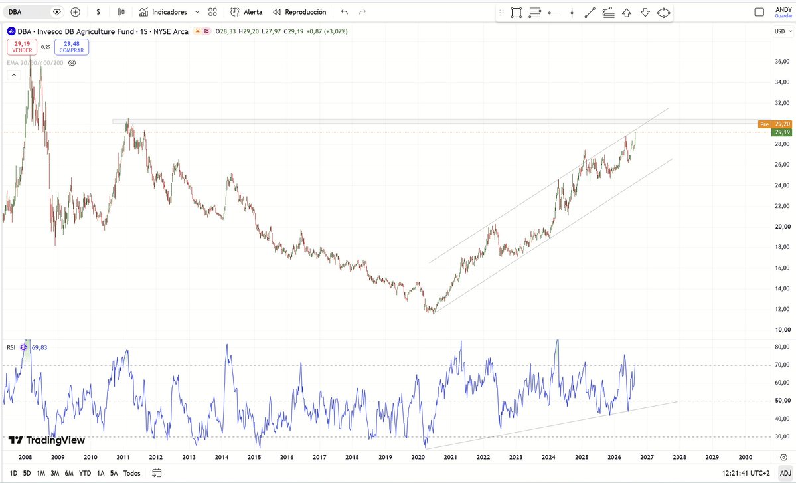Expand the favorite indicators dropdown arrow
The image size is (796, 483).
197,12
